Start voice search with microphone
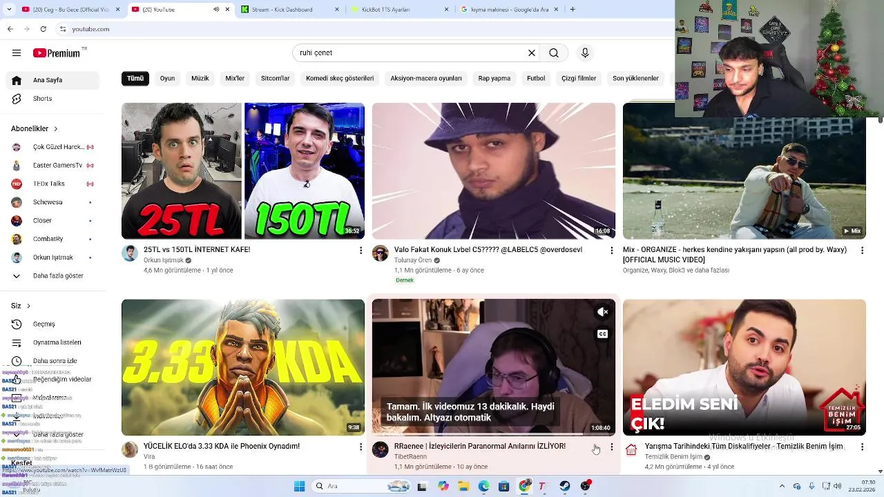Screen dimensions: 884x497 [585, 53]
